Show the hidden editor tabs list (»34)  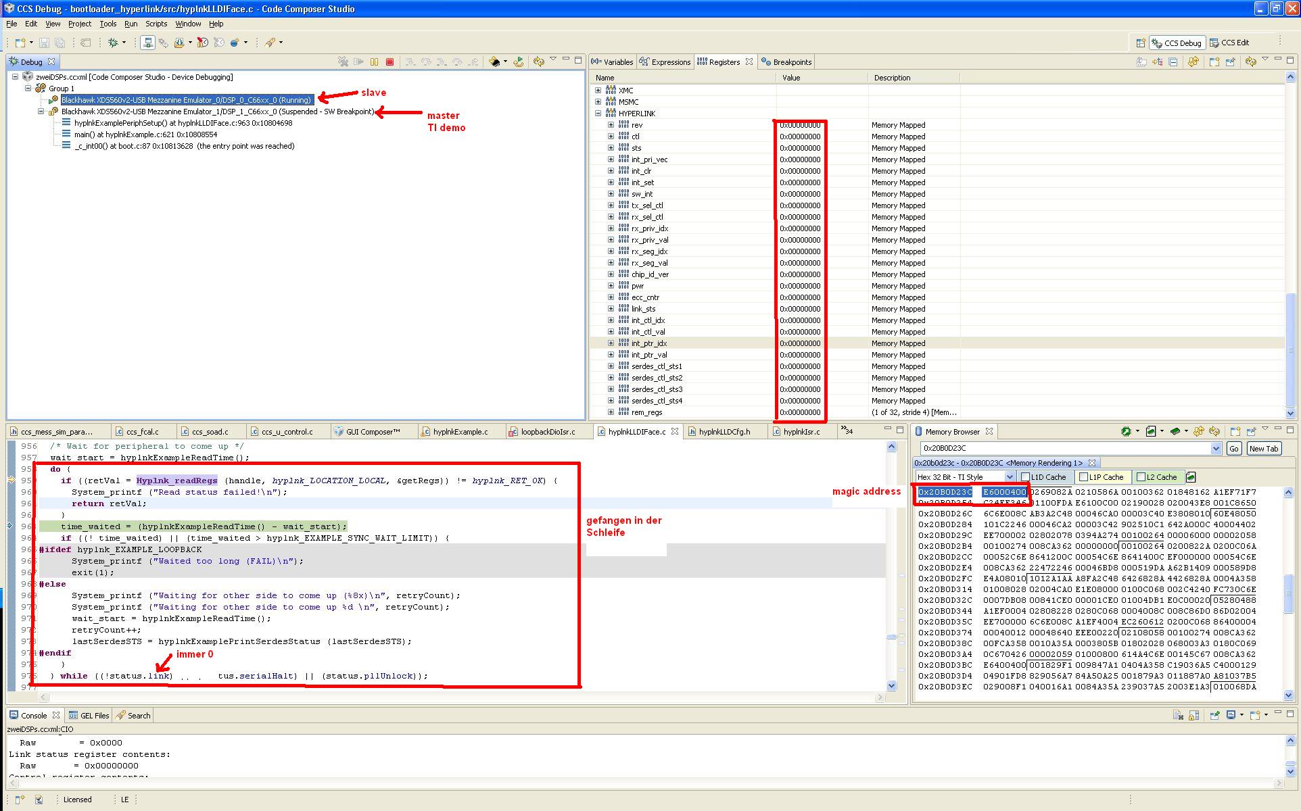(x=847, y=431)
